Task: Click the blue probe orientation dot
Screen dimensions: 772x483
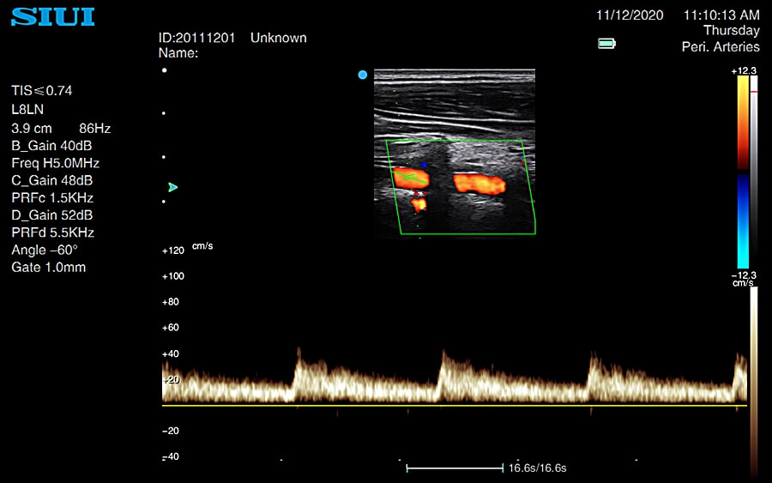Action: pos(363,75)
